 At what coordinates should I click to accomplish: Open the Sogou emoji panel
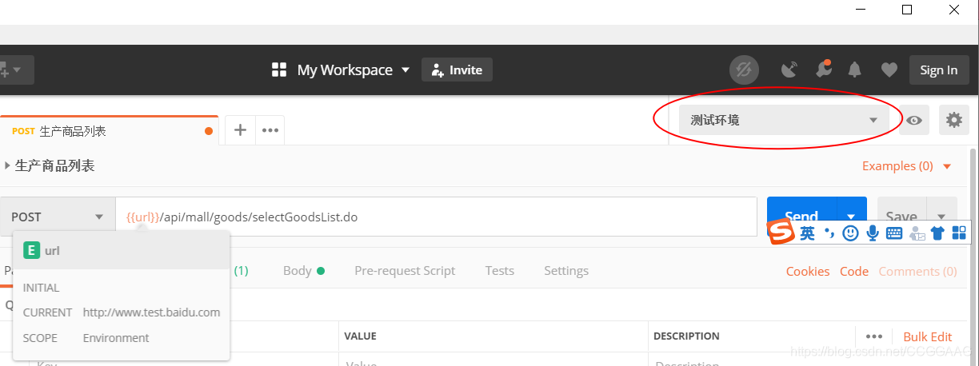(x=851, y=233)
